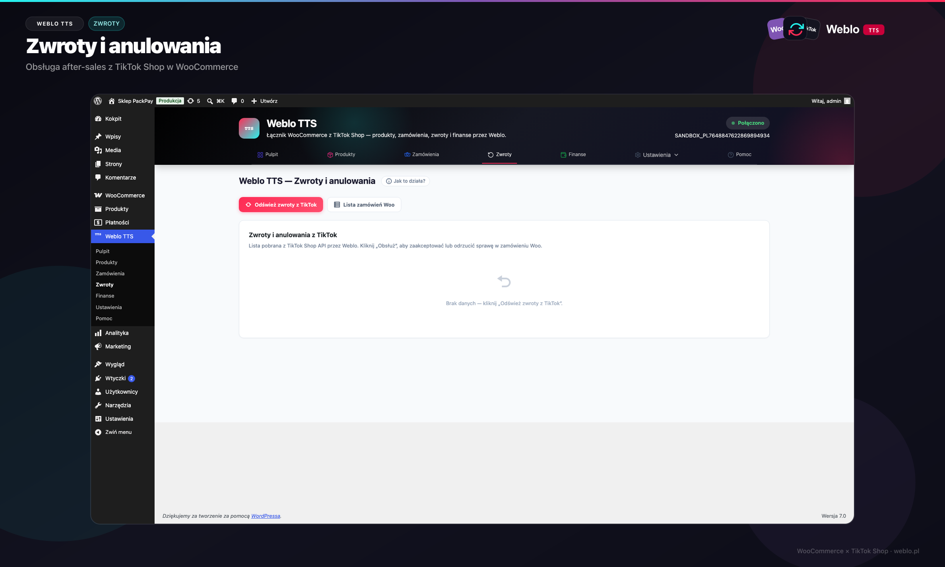Click the Wersja 7.0 footer text

pos(833,516)
